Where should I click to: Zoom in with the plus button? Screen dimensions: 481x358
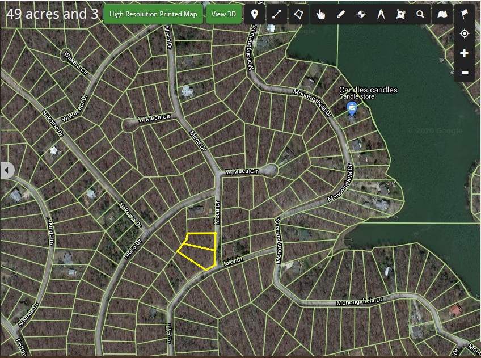point(465,53)
